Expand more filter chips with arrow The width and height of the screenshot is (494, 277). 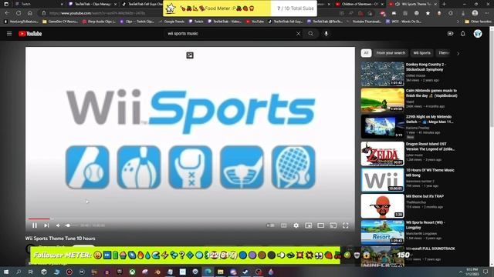(458, 53)
